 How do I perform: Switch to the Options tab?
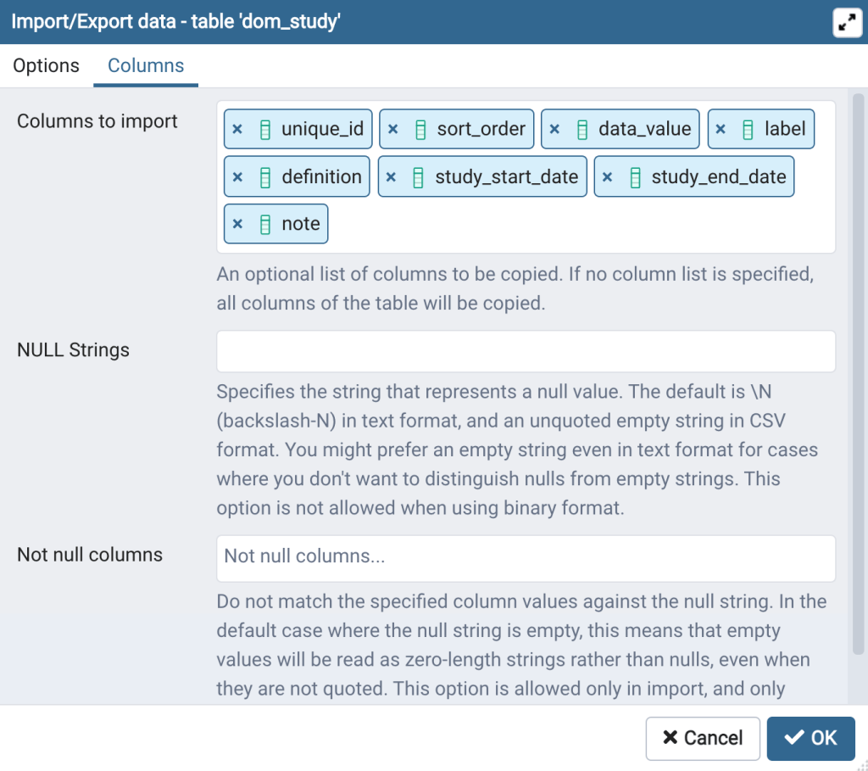pos(47,66)
